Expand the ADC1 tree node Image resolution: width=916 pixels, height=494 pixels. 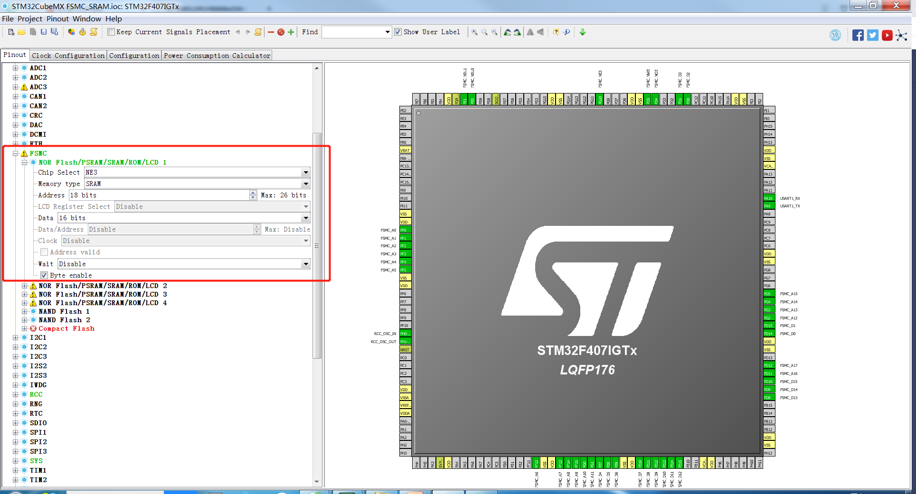pos(15,68)
